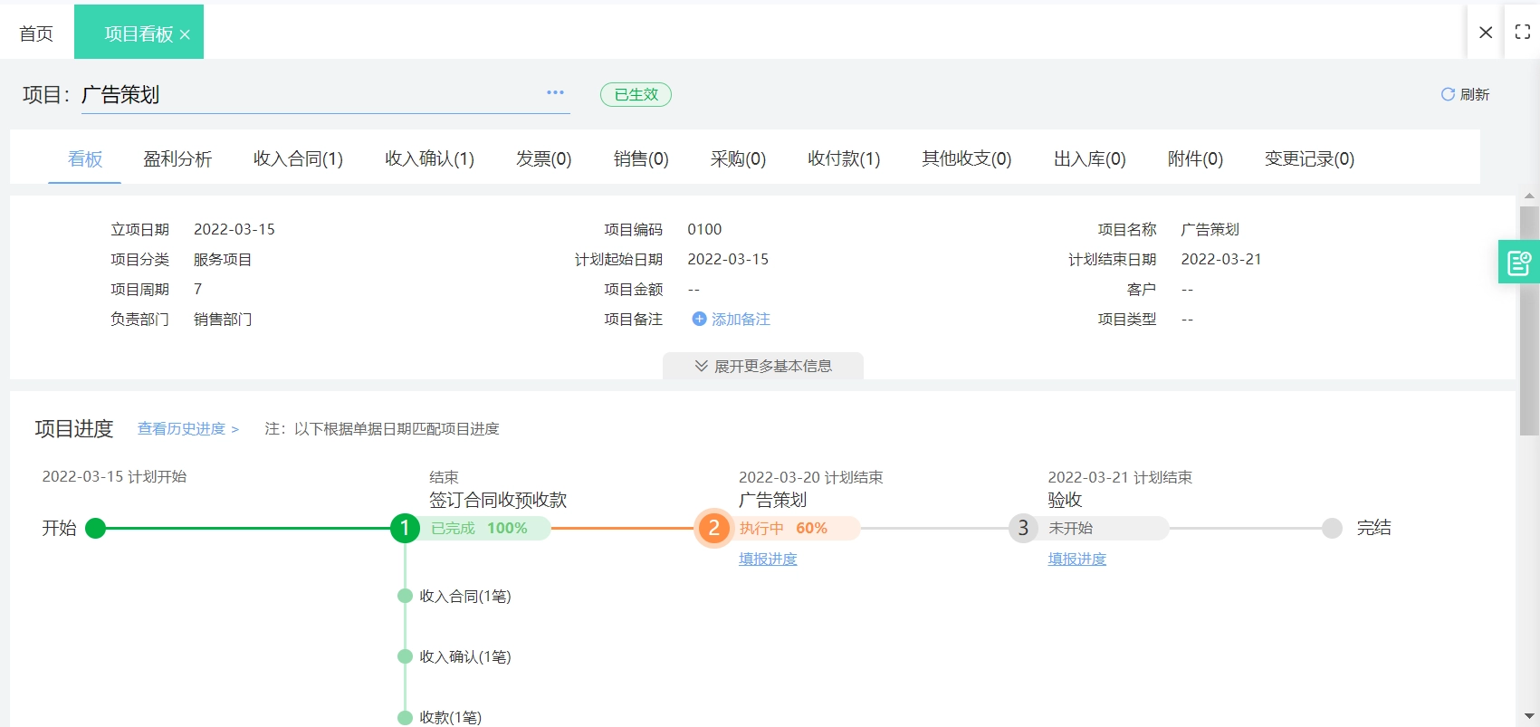Viewport: 1540px width, 727px height.
Task: Toggle fullscreen mode icon
Action: (x=1523, y=32)
